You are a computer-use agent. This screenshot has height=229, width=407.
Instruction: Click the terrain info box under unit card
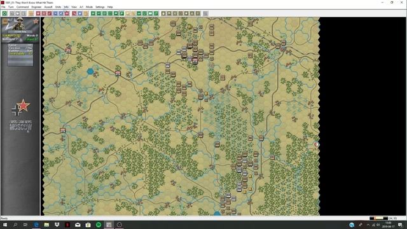pyautogui.click(x=20, y=55)
